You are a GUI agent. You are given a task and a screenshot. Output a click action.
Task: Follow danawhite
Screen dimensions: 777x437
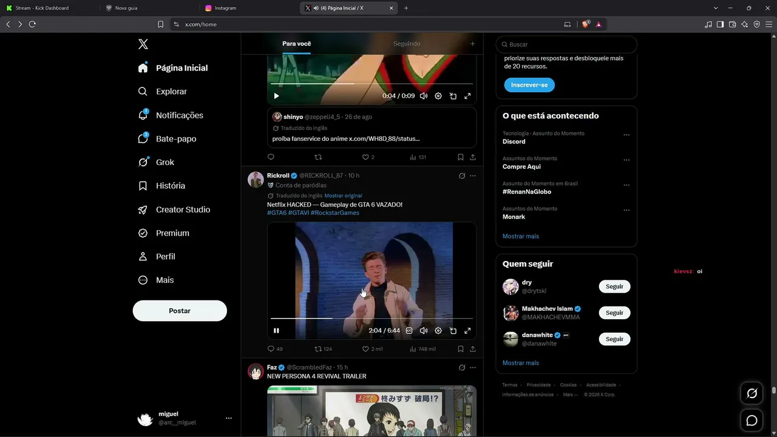click(614, 339)
